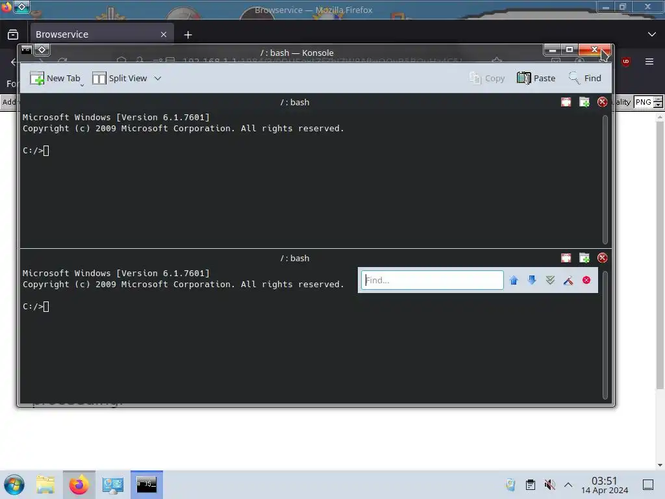
Task: Click the lower pane '/ : bash' title
Action: (x=295, y=259)
